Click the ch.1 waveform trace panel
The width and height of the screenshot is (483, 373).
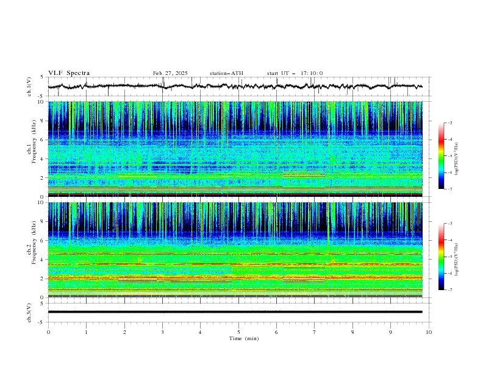coord(240,87)
